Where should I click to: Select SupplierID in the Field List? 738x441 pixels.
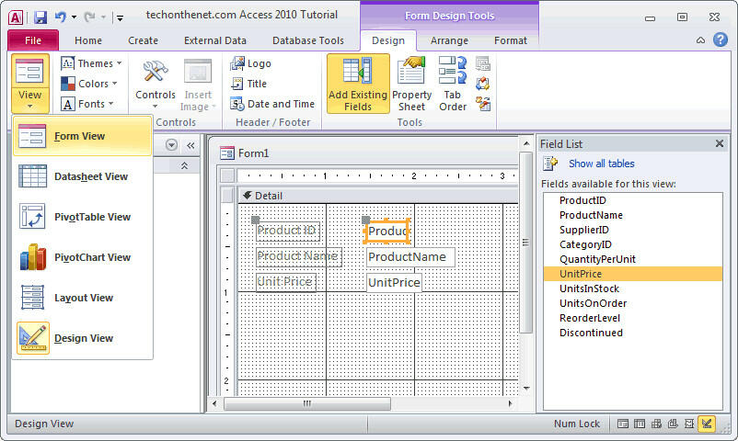(x=632, y=230)
